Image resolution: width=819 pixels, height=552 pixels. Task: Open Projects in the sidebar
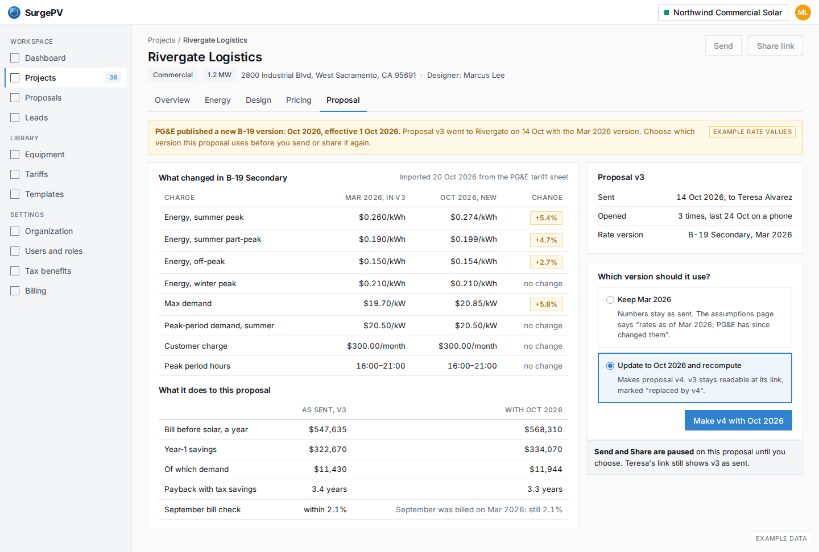point(66,78)
